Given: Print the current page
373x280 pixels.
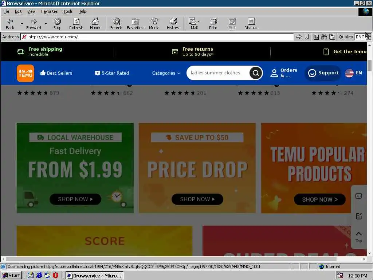Looking at the screenshot, I should (213, 24).
